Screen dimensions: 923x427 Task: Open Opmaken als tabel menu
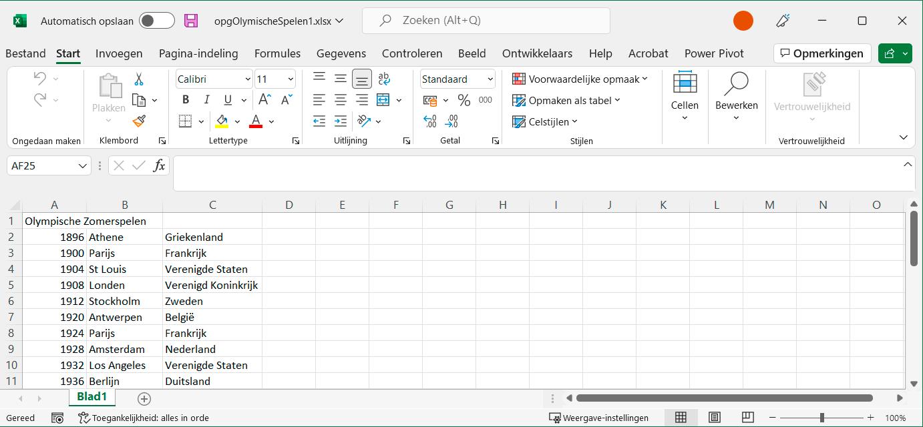coord(566,101)
